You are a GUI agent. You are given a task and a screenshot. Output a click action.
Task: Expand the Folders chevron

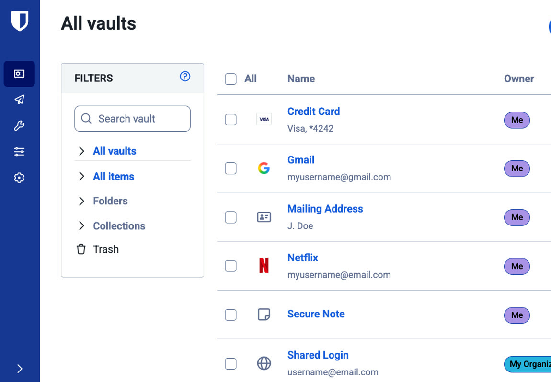[x=81, y=201]
